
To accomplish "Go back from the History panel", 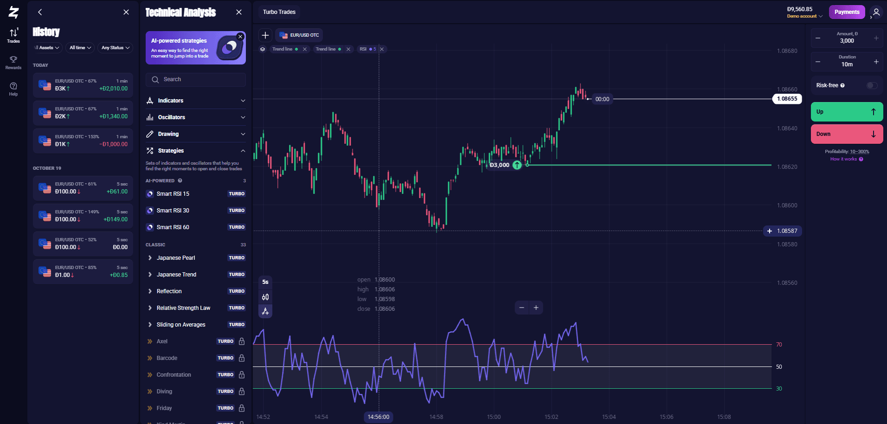I will click(40, 12).
